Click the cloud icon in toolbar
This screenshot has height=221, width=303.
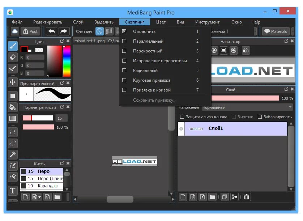point(15,31)
